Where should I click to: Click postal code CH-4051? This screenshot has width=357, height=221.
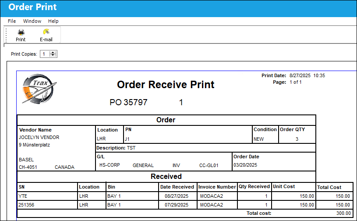pyautogui.click(x=28, y=167)
